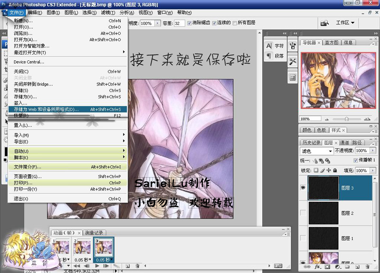Enable 所有图层 all layers checkbox

click(235, 23)
